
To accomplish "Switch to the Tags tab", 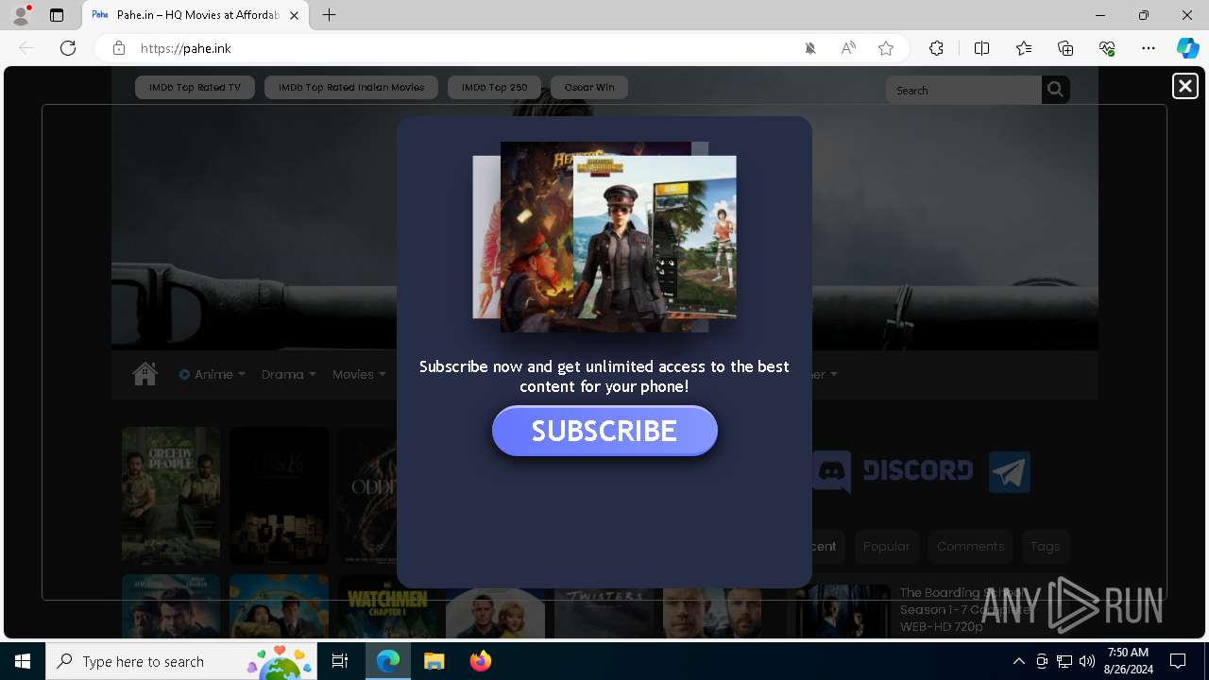I will (1045, 546).
